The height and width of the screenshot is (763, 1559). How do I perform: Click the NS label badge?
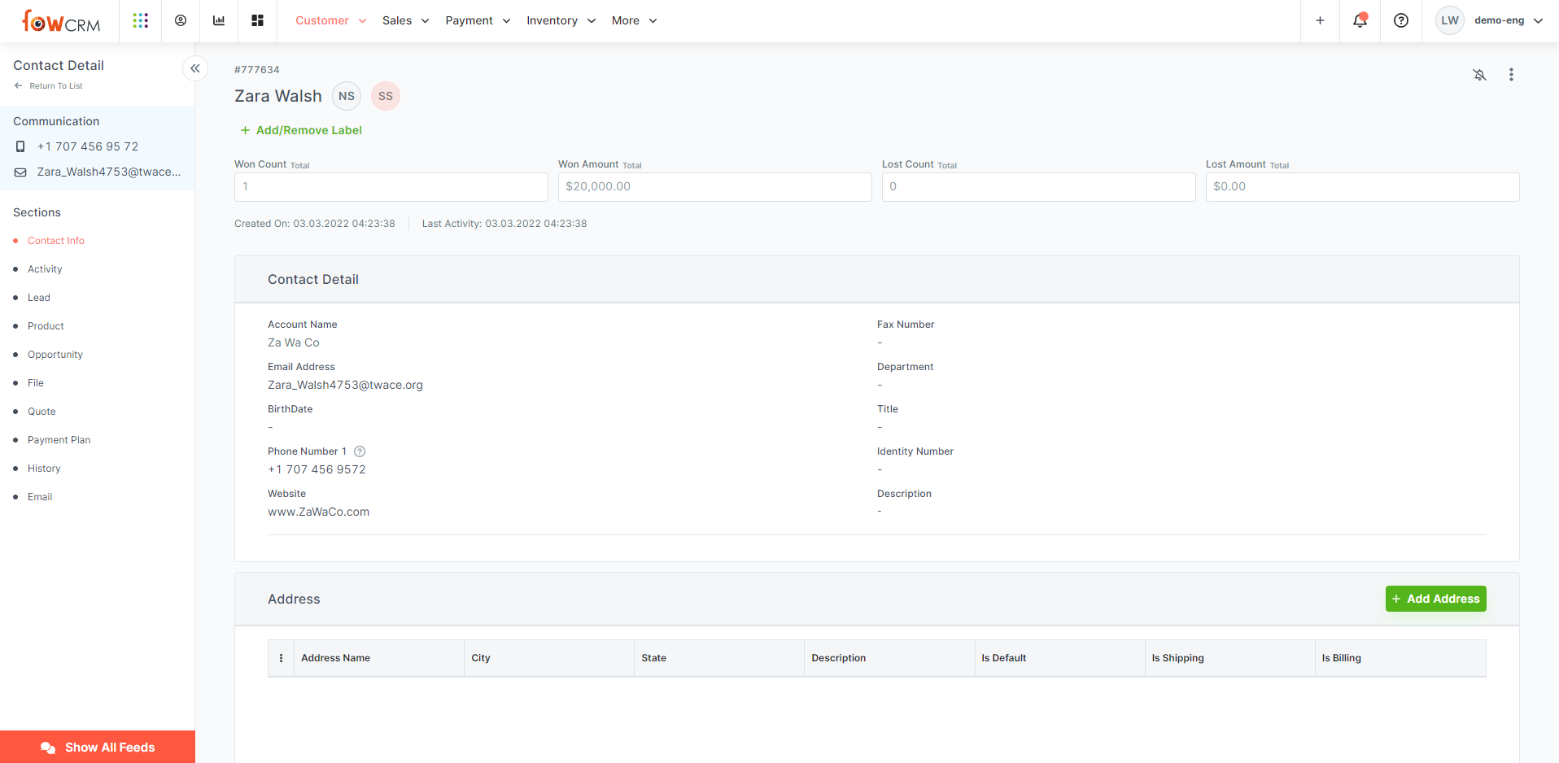coord(347,96)
